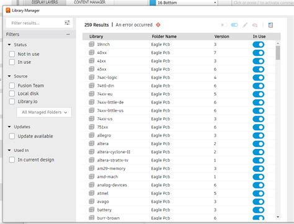Switch to the Display Layers tab

click(x=45, y=2)
